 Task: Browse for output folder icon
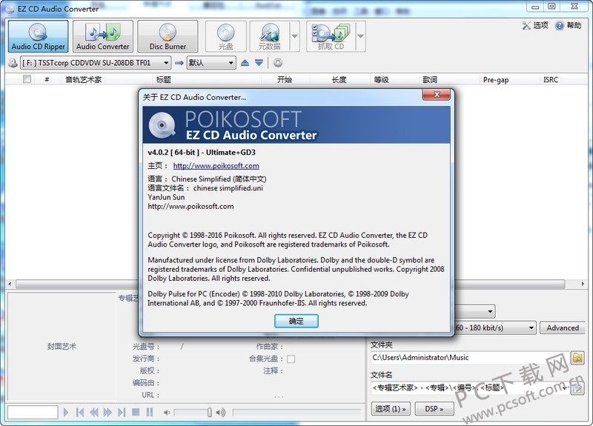tap(577, 357)
